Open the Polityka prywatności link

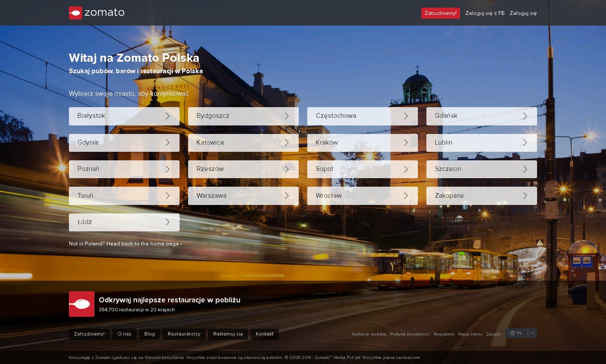point(410,334)
